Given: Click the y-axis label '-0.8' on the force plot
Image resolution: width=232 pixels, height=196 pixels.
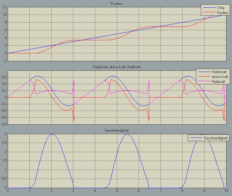Looking at the screenshot, I should pos(4,124).
